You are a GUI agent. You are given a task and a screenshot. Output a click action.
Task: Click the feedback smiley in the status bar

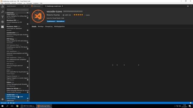point(191,103)
